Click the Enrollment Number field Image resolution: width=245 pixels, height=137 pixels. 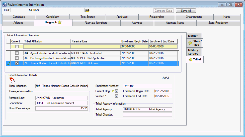[x=147, y=86]
